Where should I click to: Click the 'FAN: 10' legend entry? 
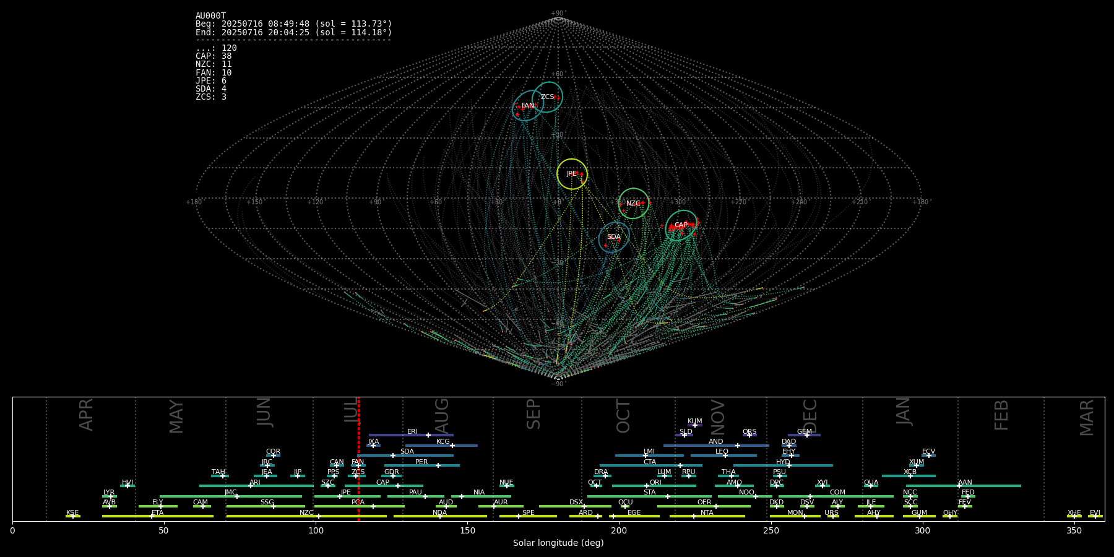click(214, 73)
